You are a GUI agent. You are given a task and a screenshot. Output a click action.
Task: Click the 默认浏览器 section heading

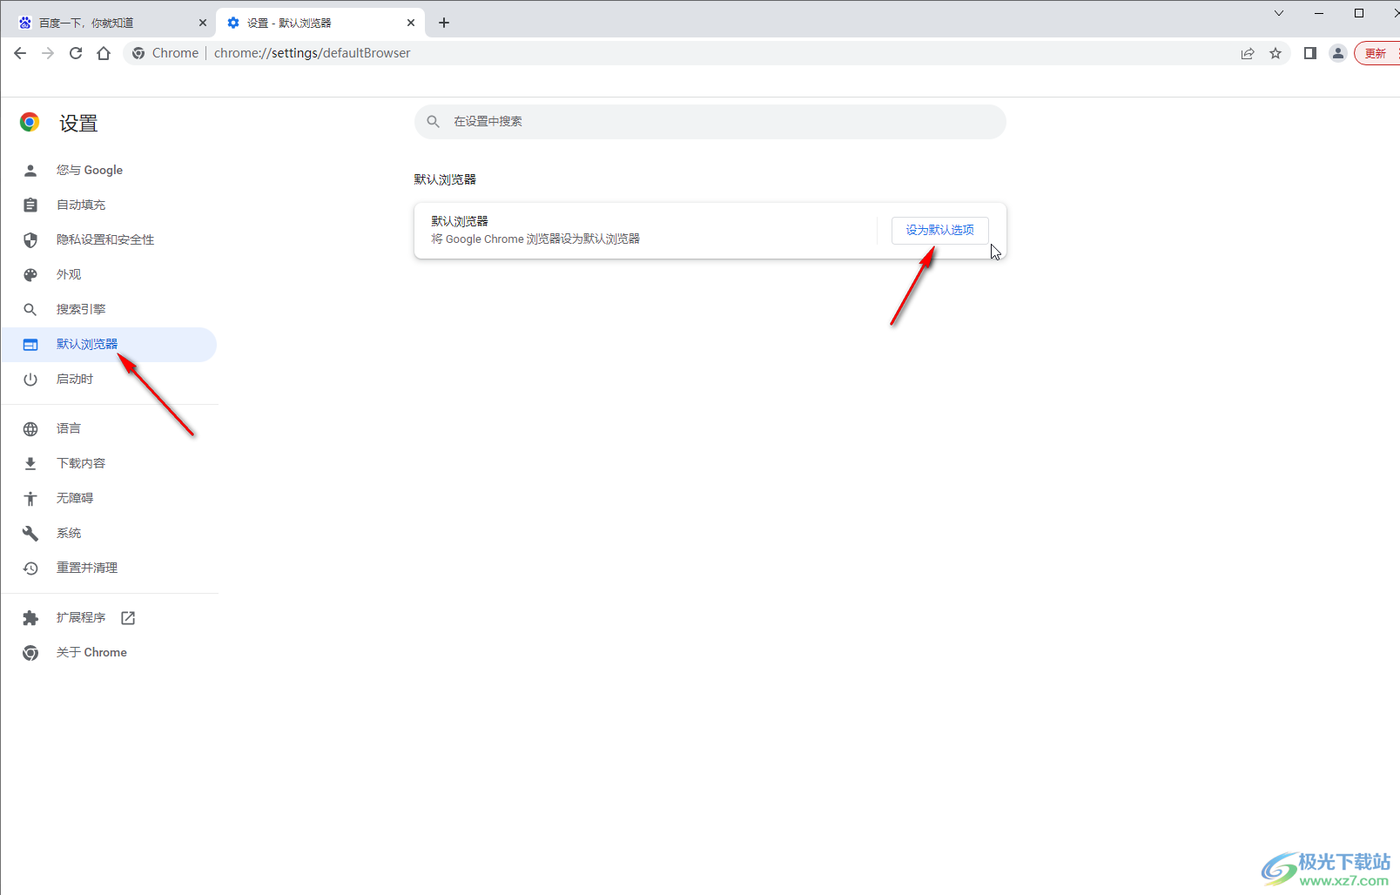(x=445, y=179)
